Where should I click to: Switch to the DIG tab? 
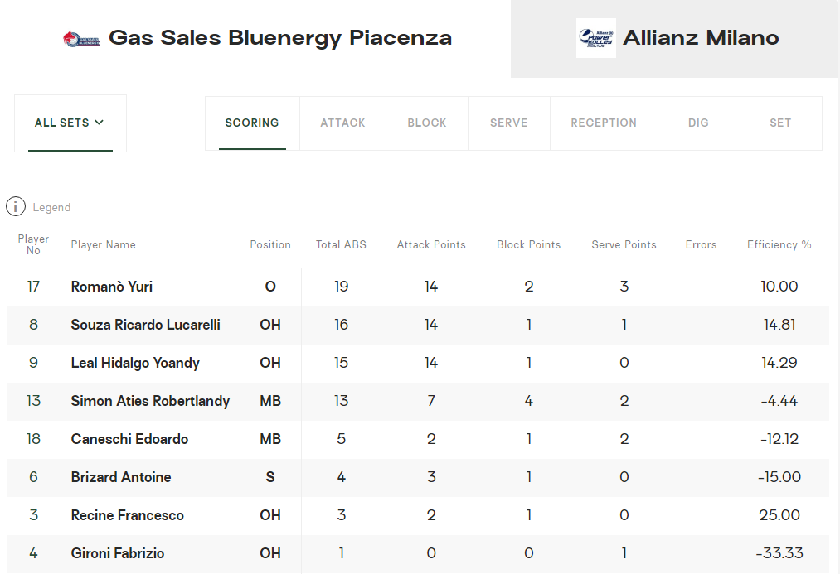tap(698, 123)
